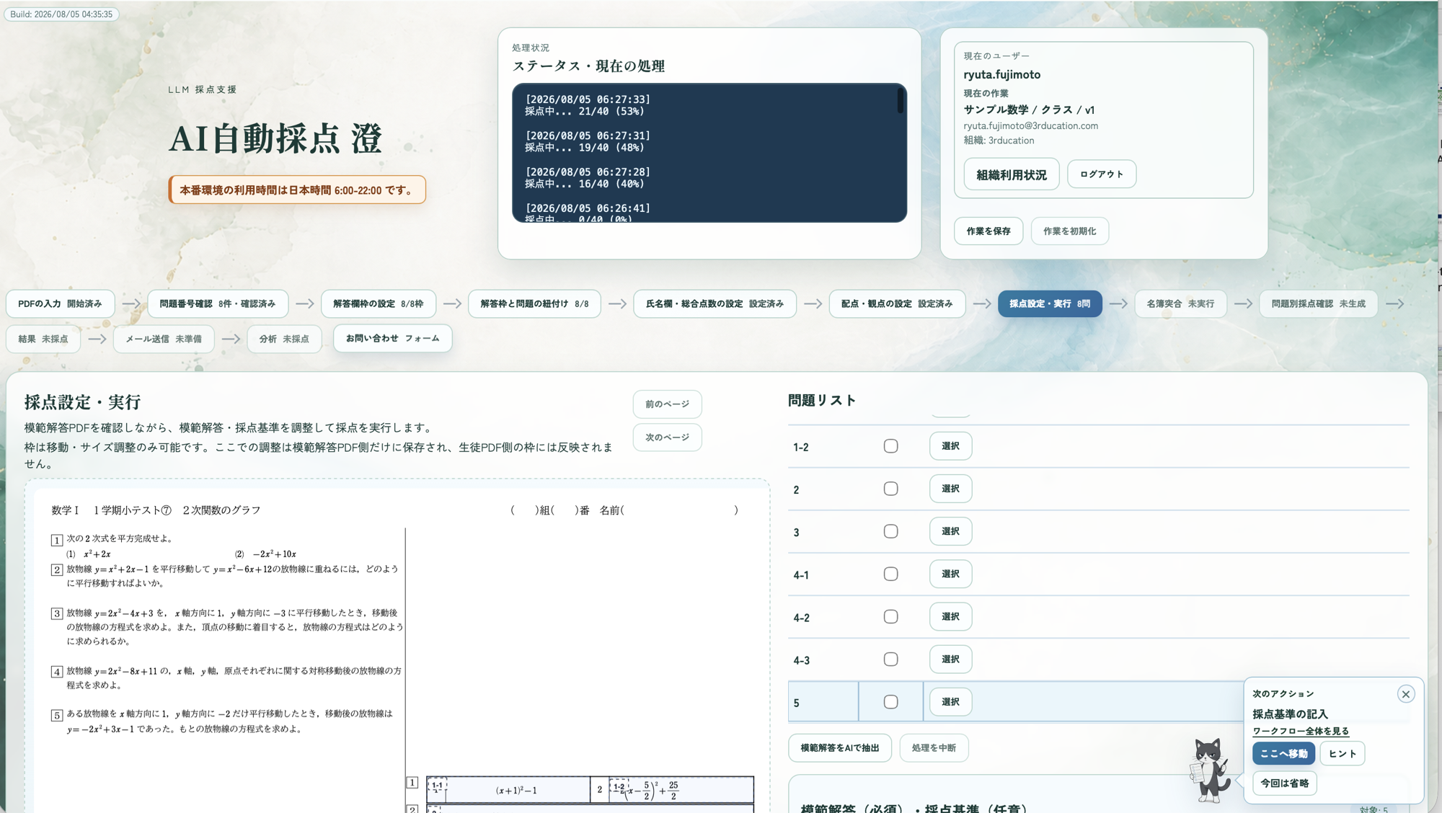Click 選択 for question 5
This screenshot has width=1442, height=813.
pyautogui.click(x=950, y=701)
